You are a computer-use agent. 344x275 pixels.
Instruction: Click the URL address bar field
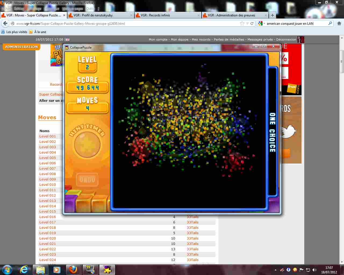(x=126, y=23)
